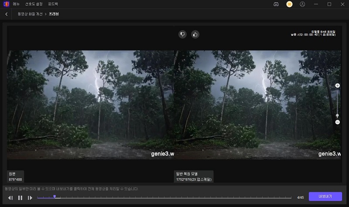This screenshot has height=207, width=349.
Task: Open the user account profile icon
Action: coord(303,4)
